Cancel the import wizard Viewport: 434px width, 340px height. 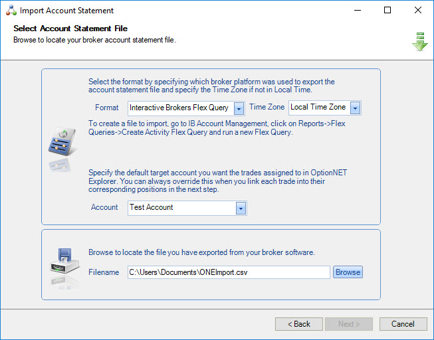pyautogui.click(x=403, y=324)
